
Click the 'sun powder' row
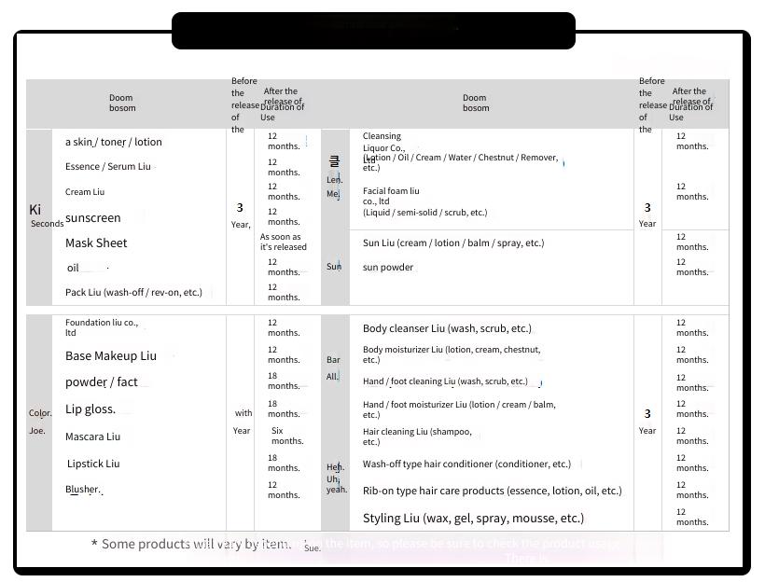pos(388,268)
